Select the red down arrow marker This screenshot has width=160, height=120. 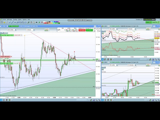point(42,22)
